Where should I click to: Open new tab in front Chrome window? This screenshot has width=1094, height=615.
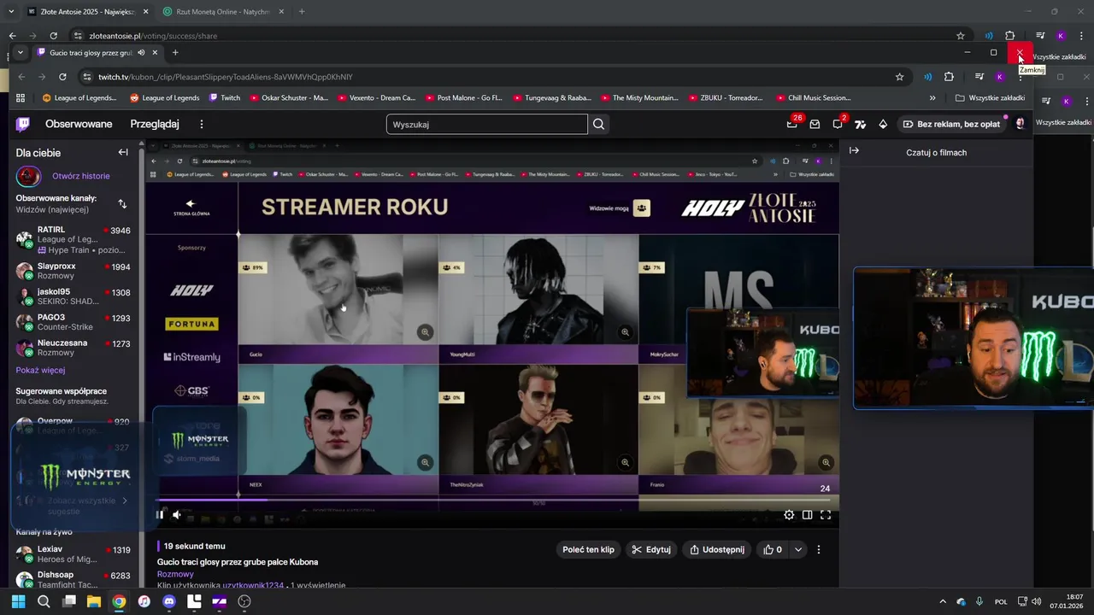coord(175,52)
